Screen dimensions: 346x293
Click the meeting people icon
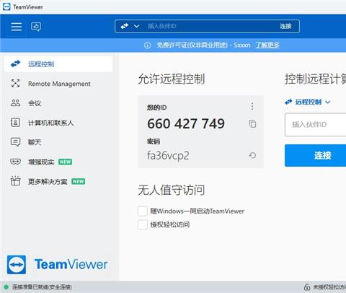click(x=15, y=102)
